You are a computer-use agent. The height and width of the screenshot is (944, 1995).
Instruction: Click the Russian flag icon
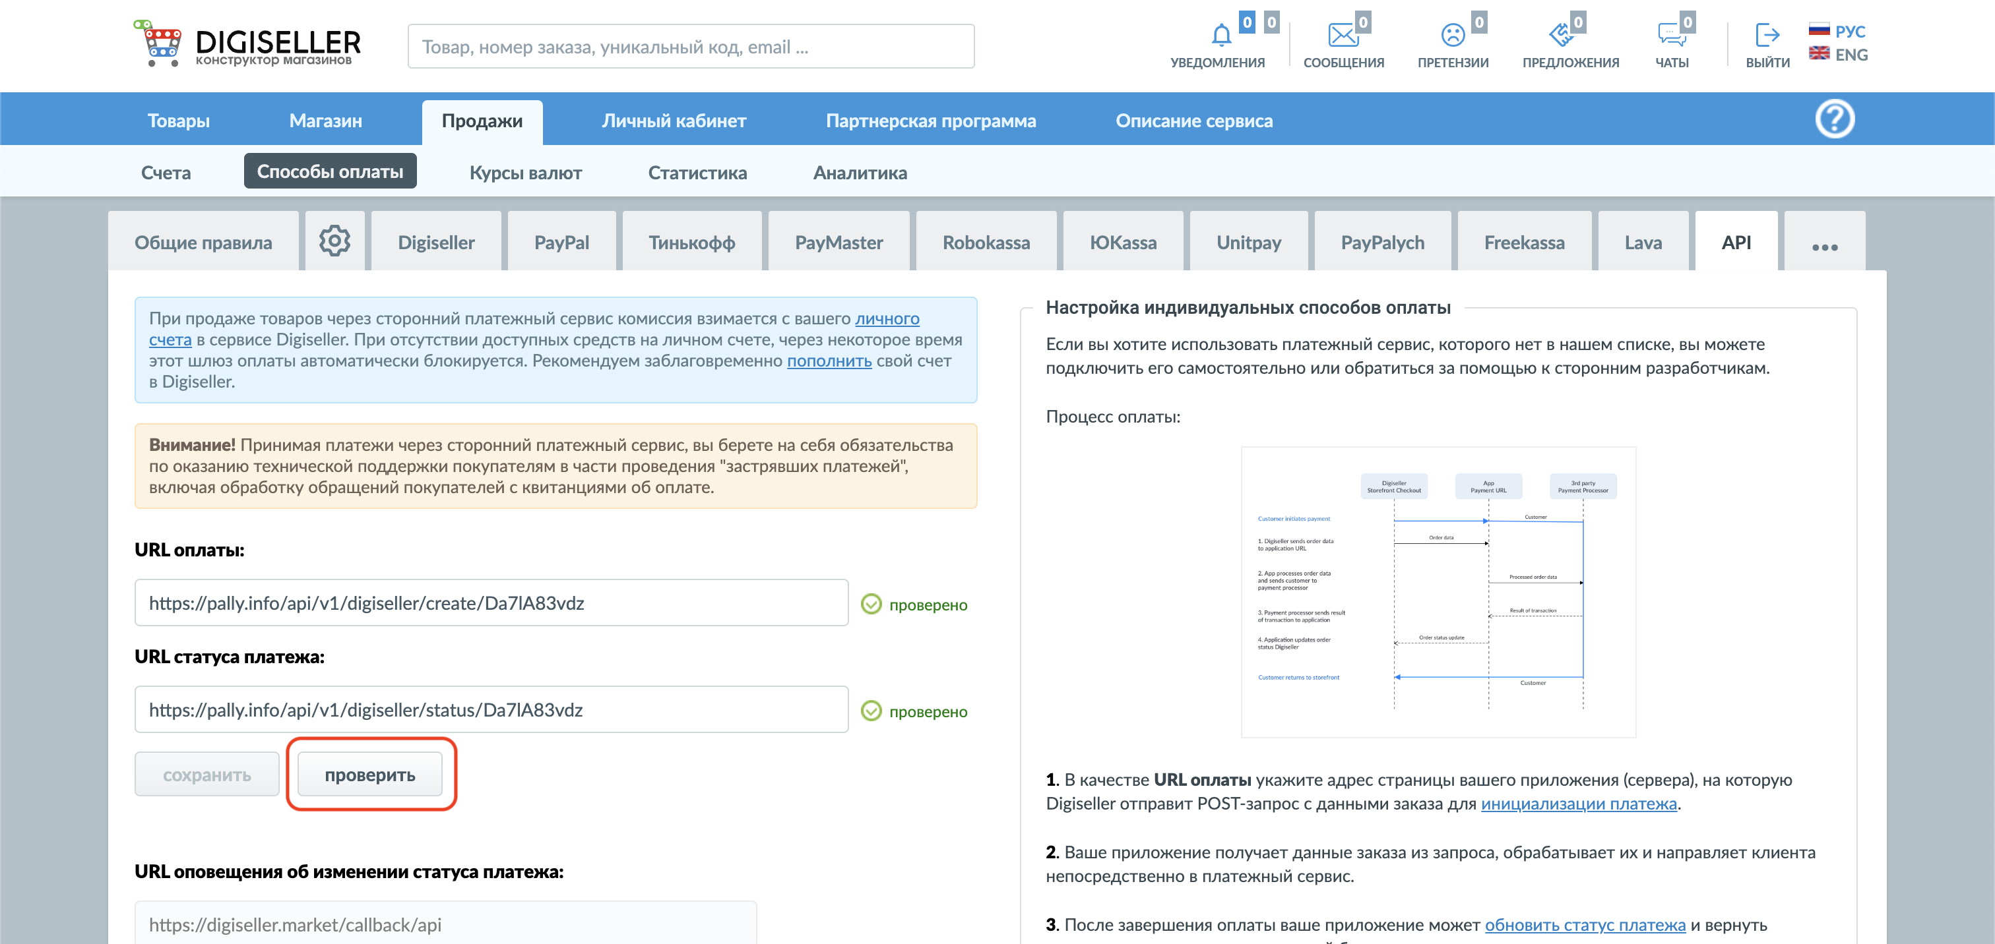tap(1820, 30)
